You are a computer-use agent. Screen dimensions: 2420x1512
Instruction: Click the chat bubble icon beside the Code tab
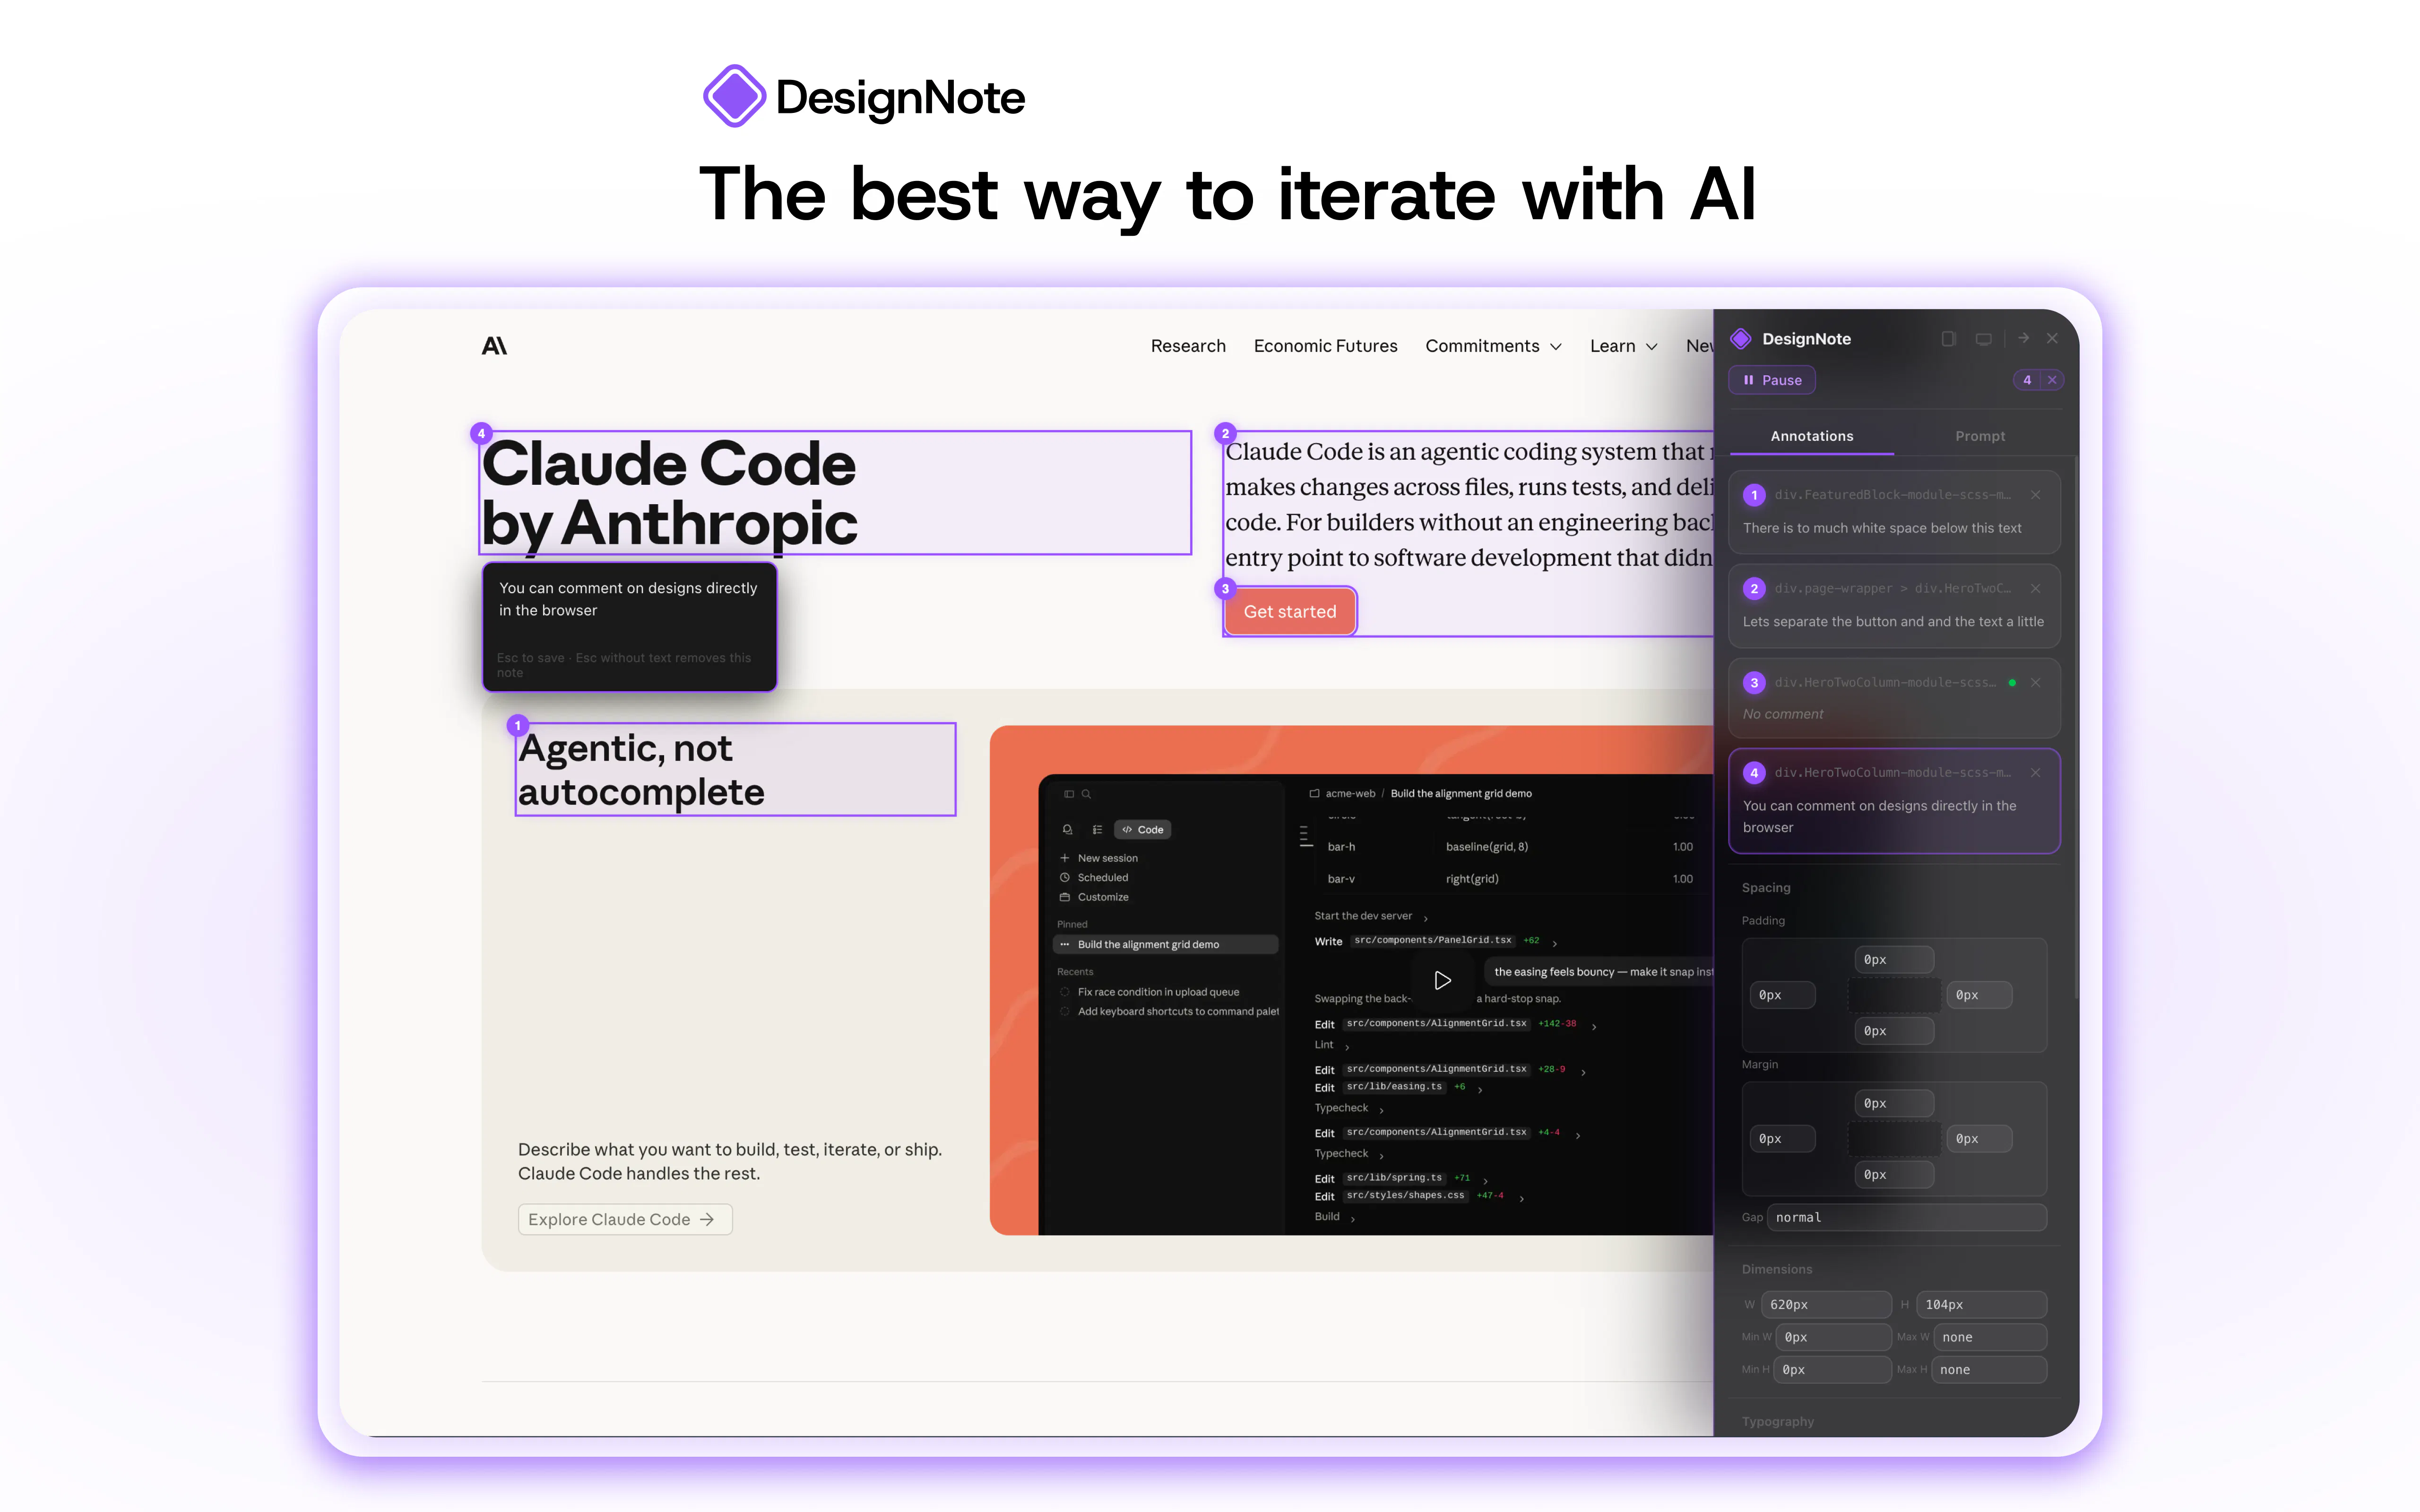tap(1068, 830)
